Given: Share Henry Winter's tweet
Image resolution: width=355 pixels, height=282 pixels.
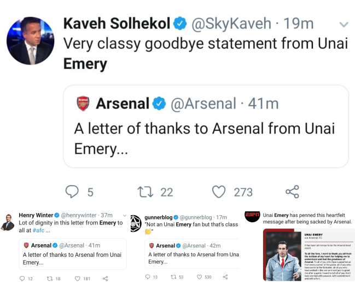Looking at the screenshot, I should click(106, 279).
